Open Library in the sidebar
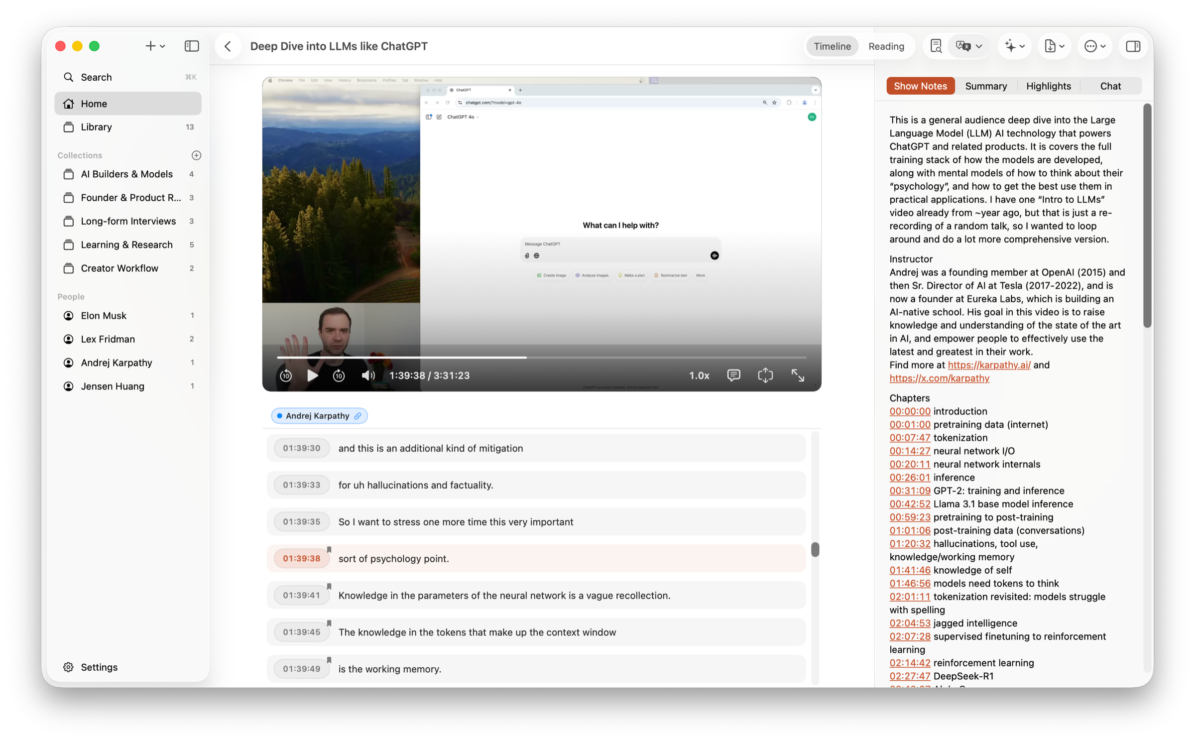The width and height of the screenshot is (1195, 741). pos(128,127)
